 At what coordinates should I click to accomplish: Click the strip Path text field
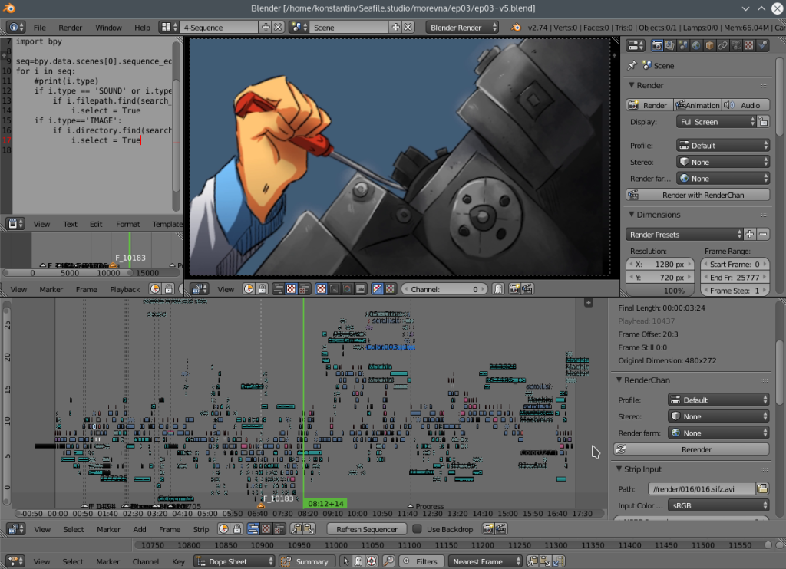702,488
